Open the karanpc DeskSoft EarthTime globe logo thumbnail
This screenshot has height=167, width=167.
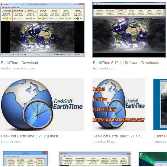(x=42, y=104)
